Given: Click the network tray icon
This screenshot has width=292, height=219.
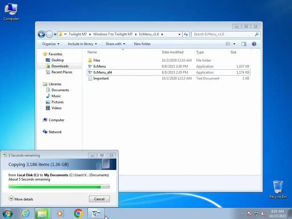Looking at the screenshot, I should [256, 214].
